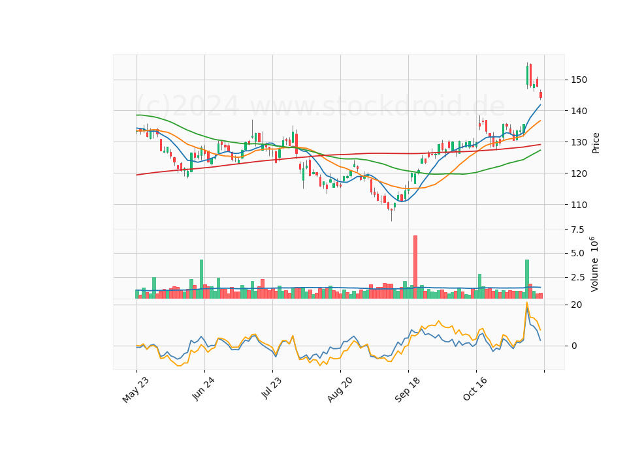The height and width of the screenshot is (450, 627).
Task: Click the 150 price tick label
Action: coord(579,80)
